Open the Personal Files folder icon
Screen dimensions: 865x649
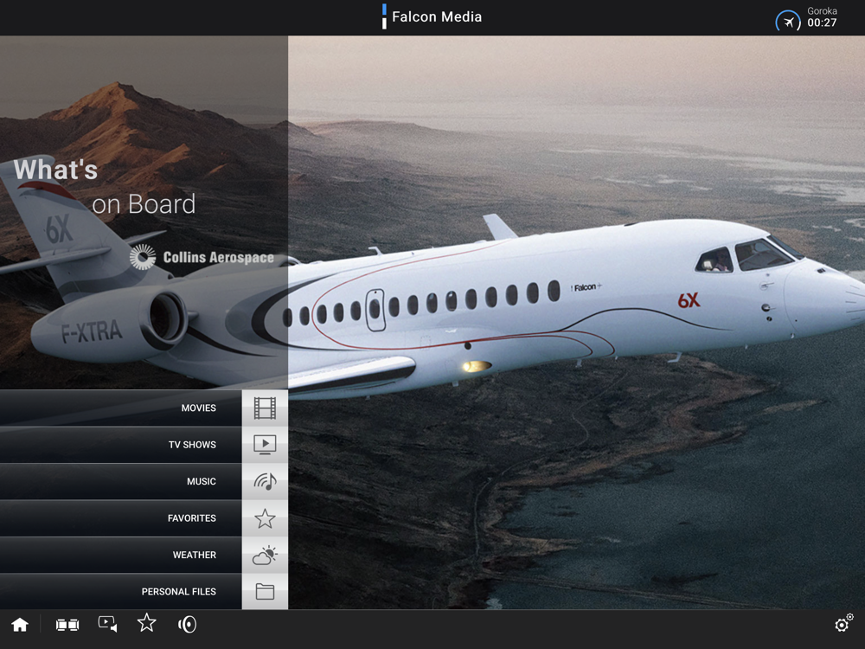(x=265, y=592)
